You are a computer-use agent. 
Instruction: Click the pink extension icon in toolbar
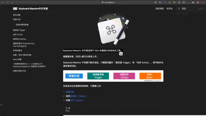pos(198,2)
